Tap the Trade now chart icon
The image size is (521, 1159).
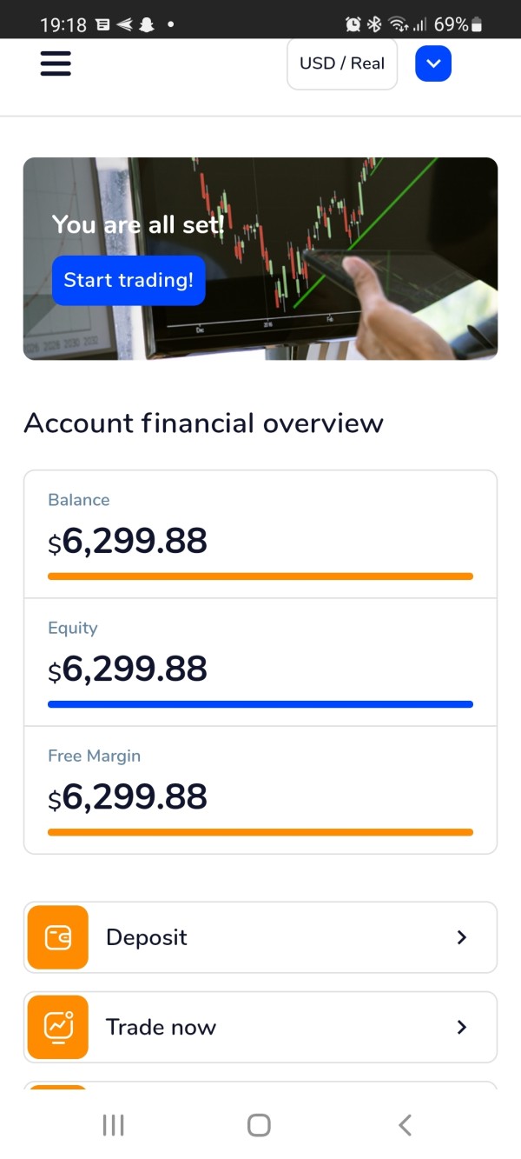58,1027
